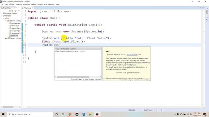Open File Explorer from the taskbar
209x117 pixels.
[x=90, y=114]
